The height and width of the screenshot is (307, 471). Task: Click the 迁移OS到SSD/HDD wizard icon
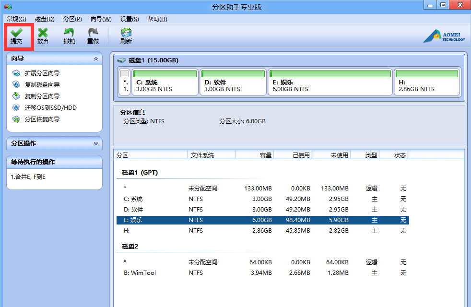pos(16,107)
